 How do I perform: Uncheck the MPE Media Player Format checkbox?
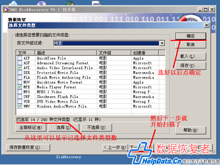click(x=20, y=87)
